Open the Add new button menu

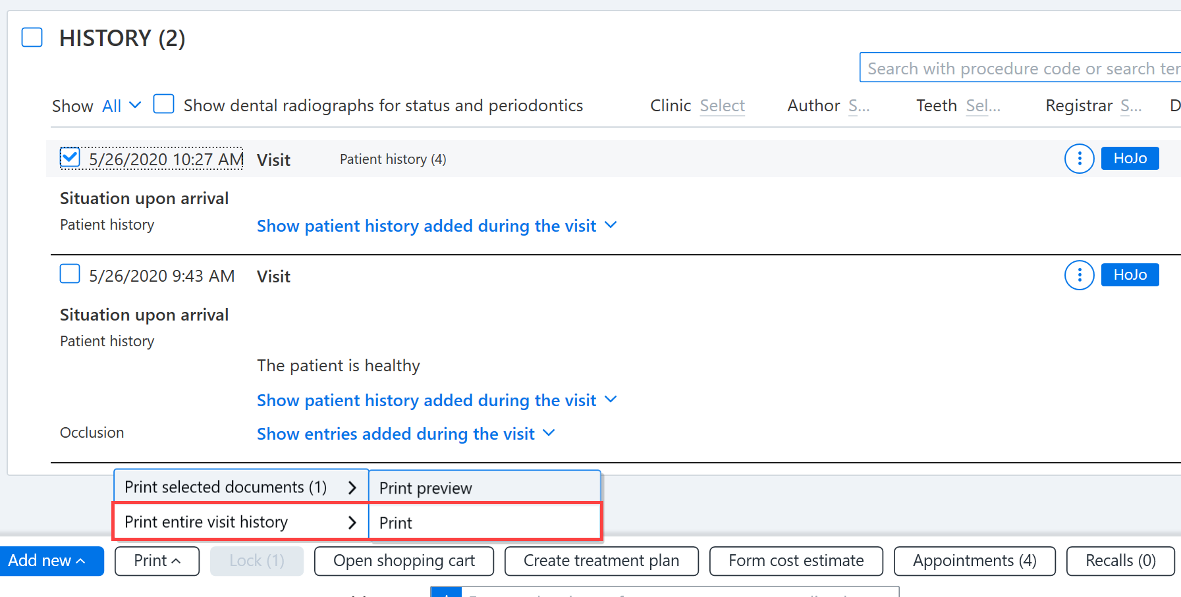[x=51, y=561]
